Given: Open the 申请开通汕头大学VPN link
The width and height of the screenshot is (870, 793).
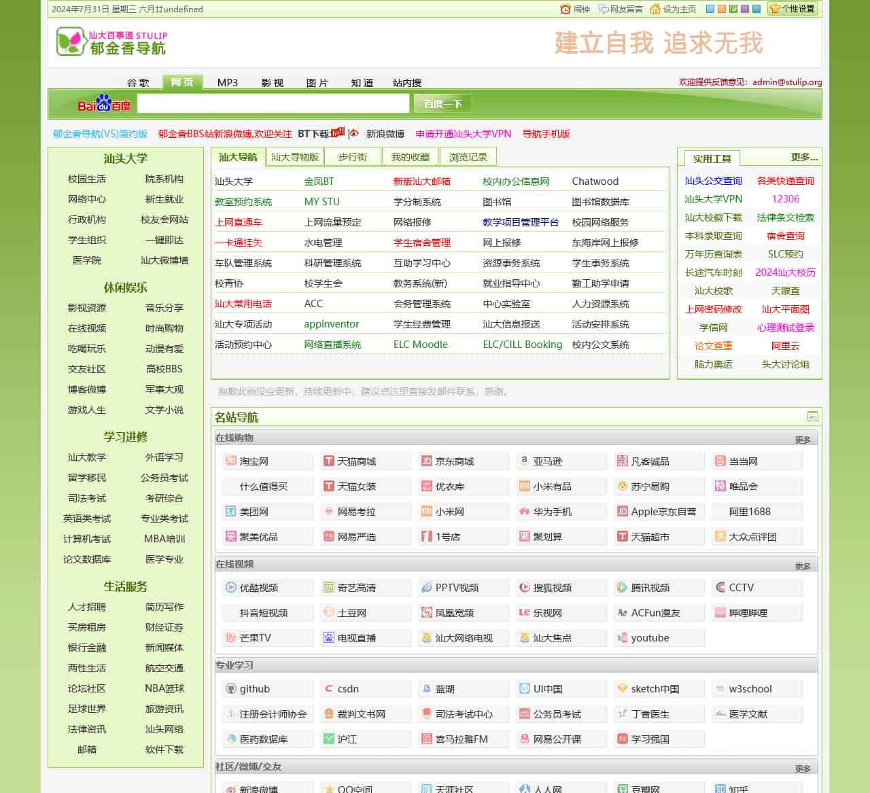Looking at the screenshot, I should pos(463,134).
